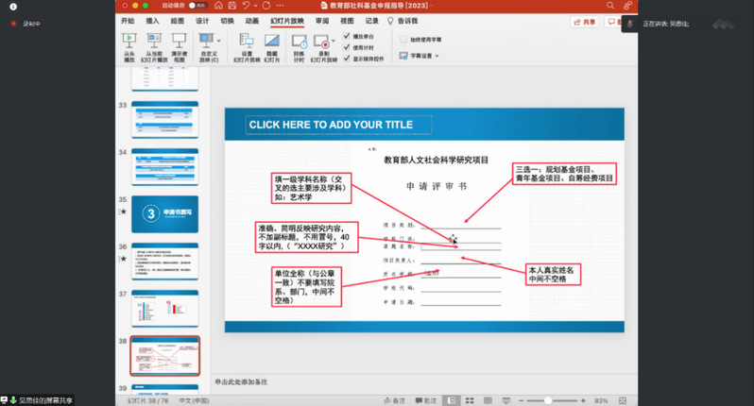Toggle the 使用计时 checkbox
This screenshot has height=406, width=754.
point(347,47)
